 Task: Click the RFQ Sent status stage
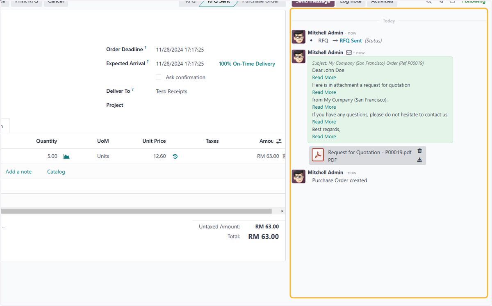click(219, 2)
